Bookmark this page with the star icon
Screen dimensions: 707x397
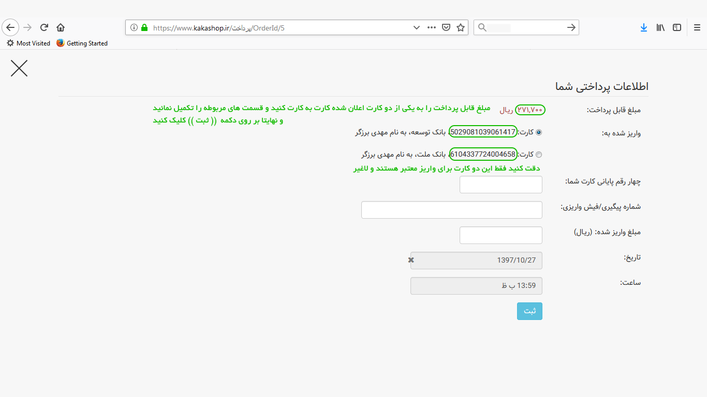(x=460, y=27)
